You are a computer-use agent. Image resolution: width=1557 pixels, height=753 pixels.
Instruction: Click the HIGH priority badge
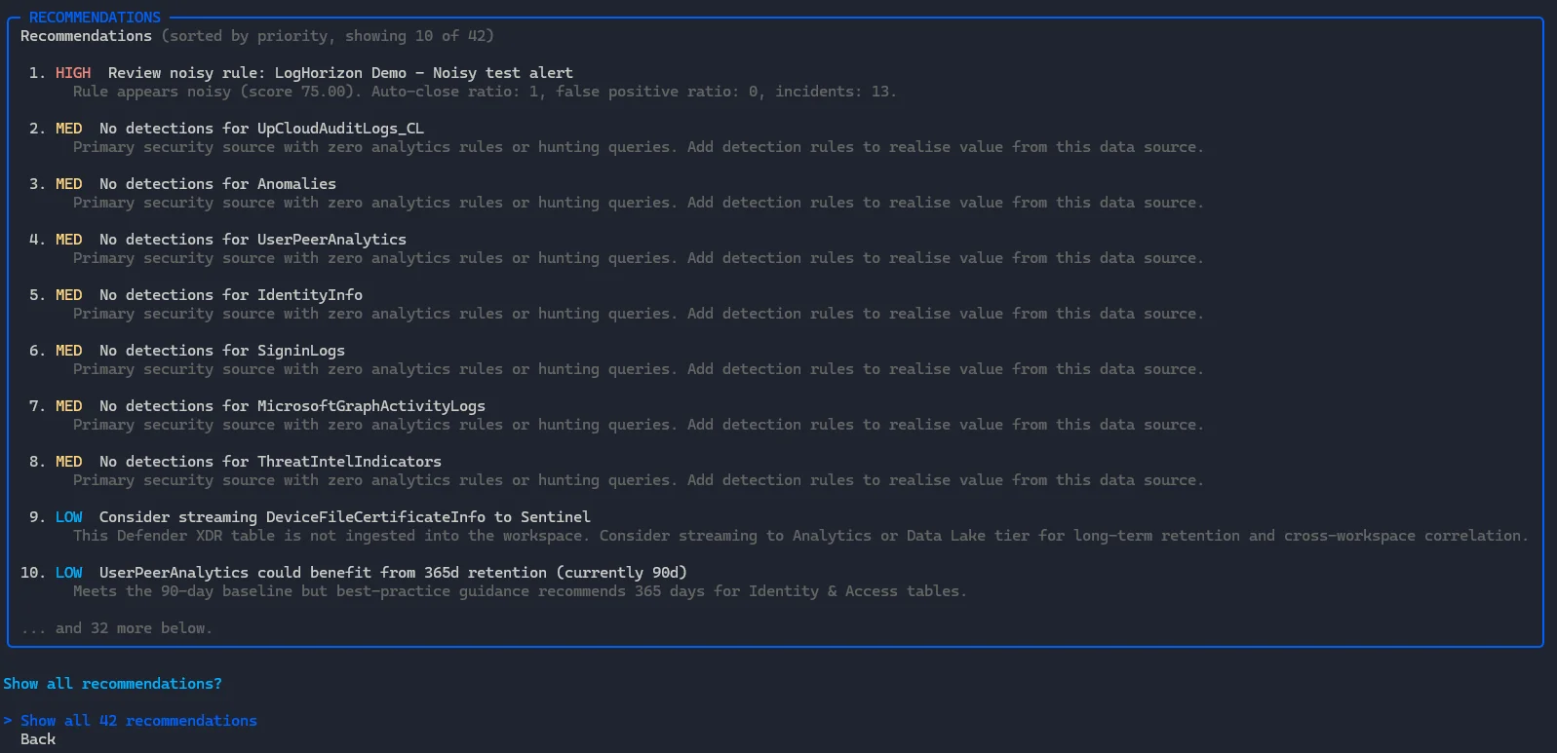(73, 73)
